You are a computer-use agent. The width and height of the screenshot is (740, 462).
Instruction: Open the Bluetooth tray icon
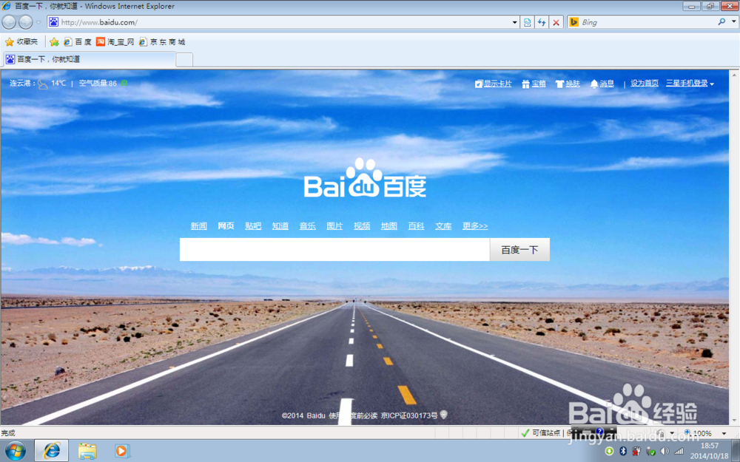click(x=622, y=451)
